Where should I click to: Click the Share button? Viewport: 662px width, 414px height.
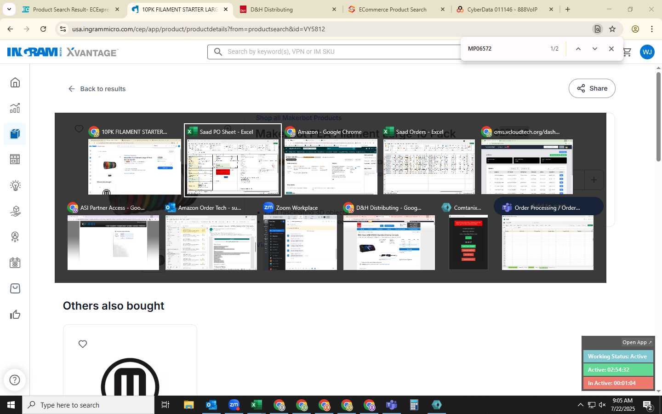pyautogui.click(x=592, y=88)
